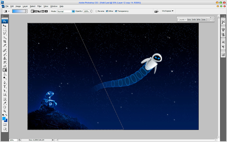The height and width of the screenshot is (142, 227).
Task: Select the History Brush tool
Action: coord(5,62)
